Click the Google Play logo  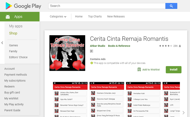(23, 6)
